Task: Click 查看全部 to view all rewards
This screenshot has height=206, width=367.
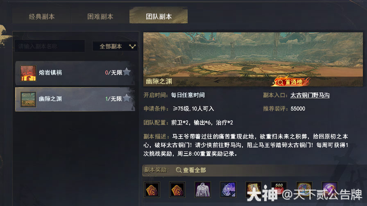Action: [191, 170]
